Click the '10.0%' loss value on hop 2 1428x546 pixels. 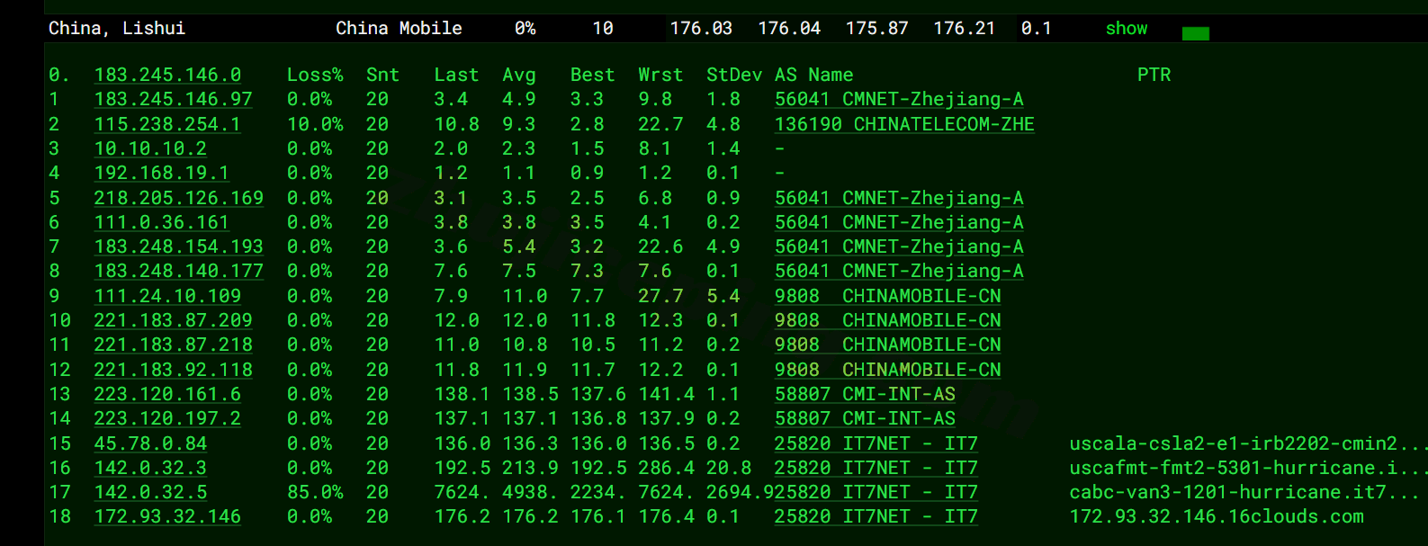tap(315, 125)
